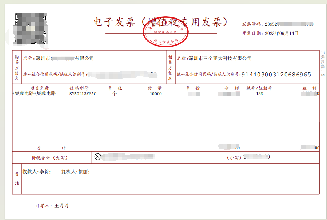
Task: Click the circled X symbol before the amount in words
Action: 97,157
